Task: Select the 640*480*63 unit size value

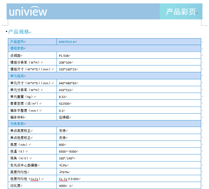Action: (x=68, y=83)
